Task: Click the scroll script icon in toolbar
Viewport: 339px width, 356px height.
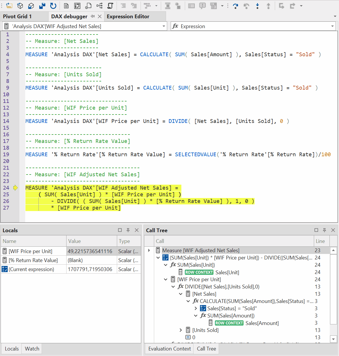Action: (110, 6)
